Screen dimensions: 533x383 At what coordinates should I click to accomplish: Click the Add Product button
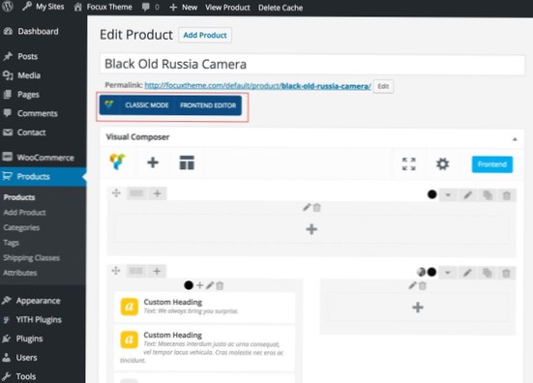(x=205, y=35)
